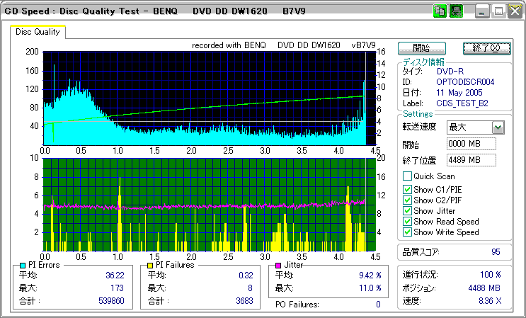
Task: Disable Show Jitter option
Action: 407,210
